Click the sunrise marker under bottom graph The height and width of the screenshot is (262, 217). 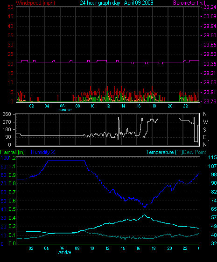[64, 252]
